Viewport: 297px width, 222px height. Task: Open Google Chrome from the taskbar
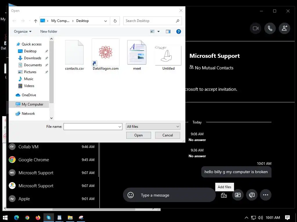[27, 218]
